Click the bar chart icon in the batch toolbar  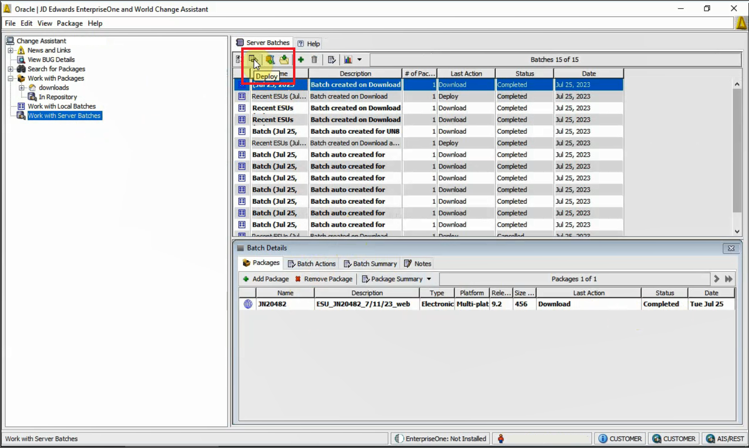click(x=348, y=59)
